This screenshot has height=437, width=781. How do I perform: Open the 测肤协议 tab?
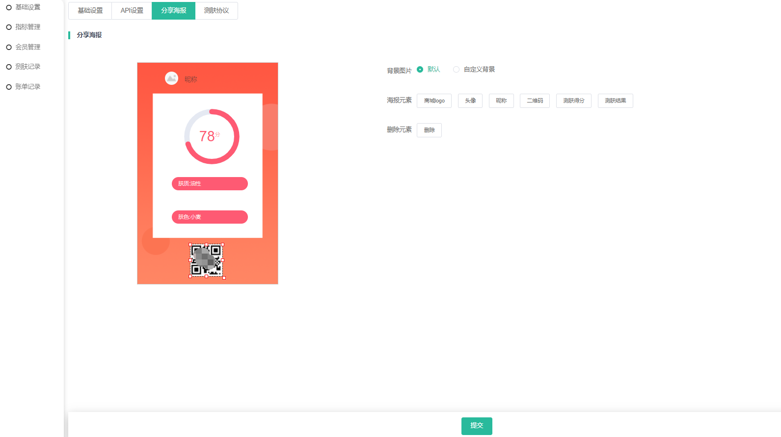[x=216, y=11]
